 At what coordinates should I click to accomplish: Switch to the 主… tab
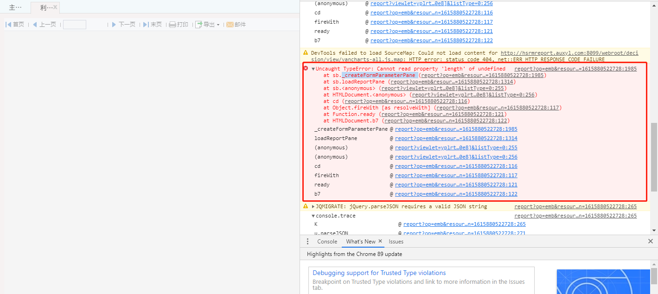pos(15,7)
